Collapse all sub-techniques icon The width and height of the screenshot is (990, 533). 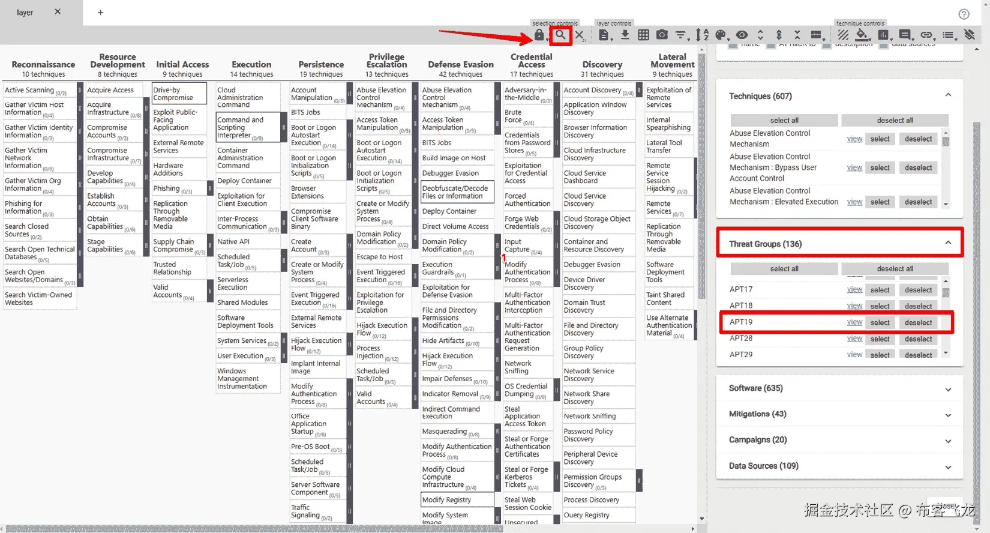point(797,35)
